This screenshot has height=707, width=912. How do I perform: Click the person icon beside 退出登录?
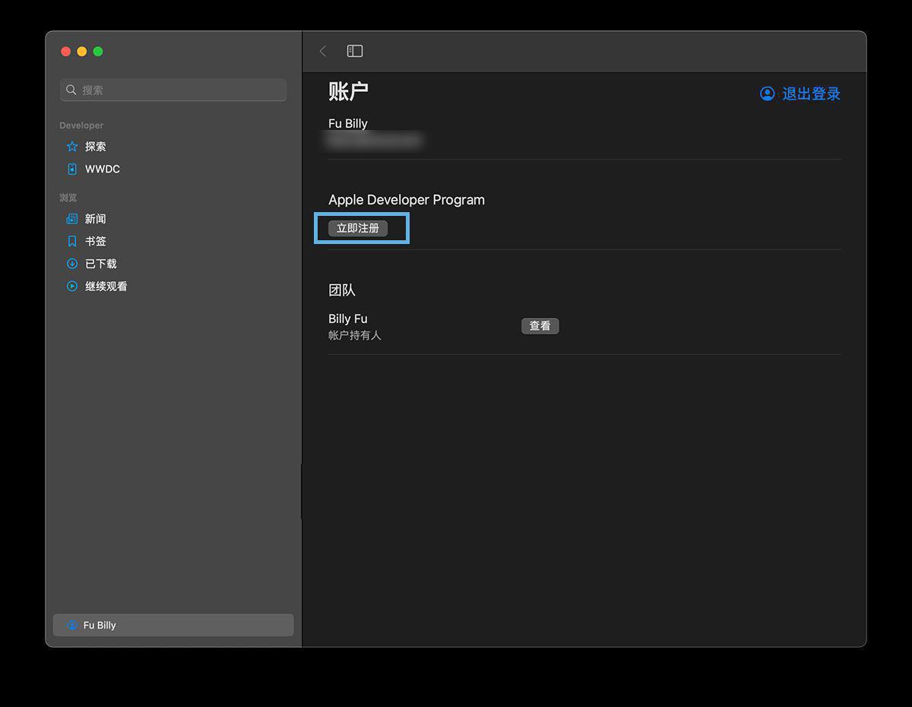(x=767, y=93)
